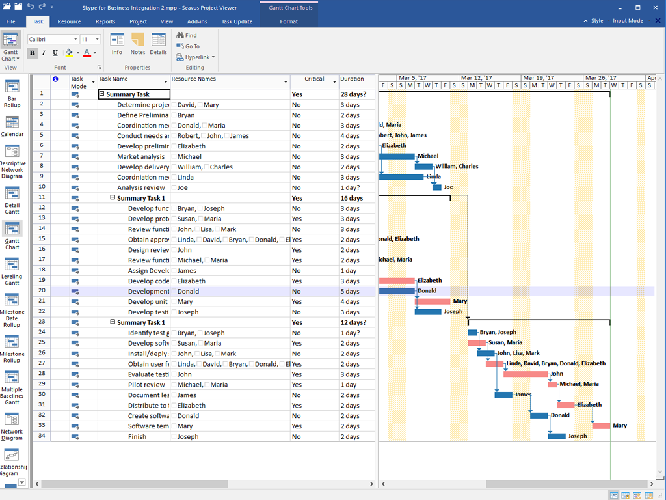Toggle bold formatting

point(33,53)
